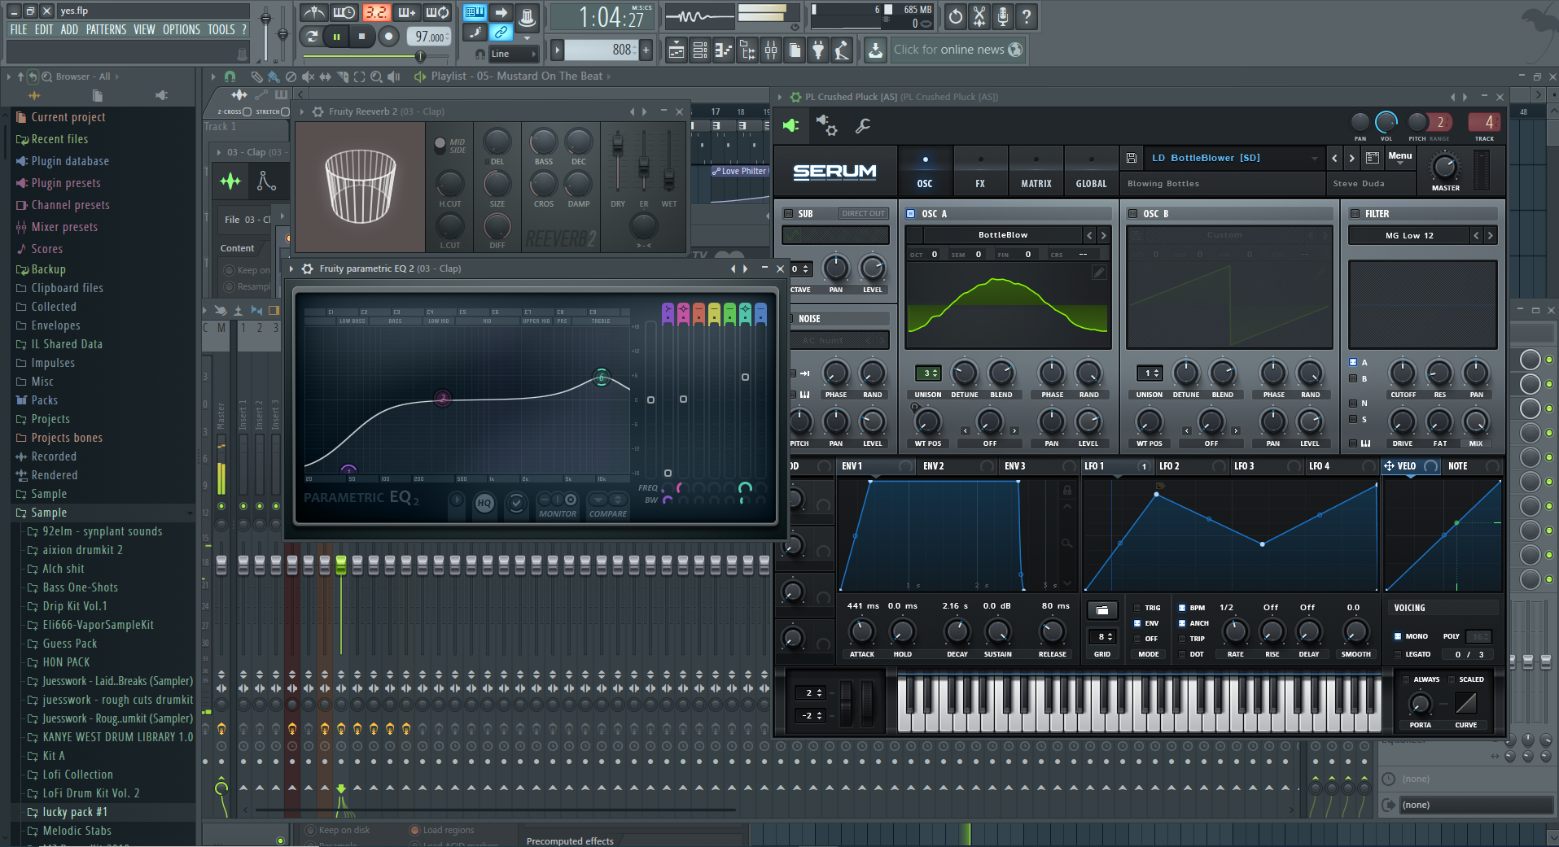Screen dimensions: 1559x847
Task: Enable OSC B in Serum
Action: [1132, 213]
